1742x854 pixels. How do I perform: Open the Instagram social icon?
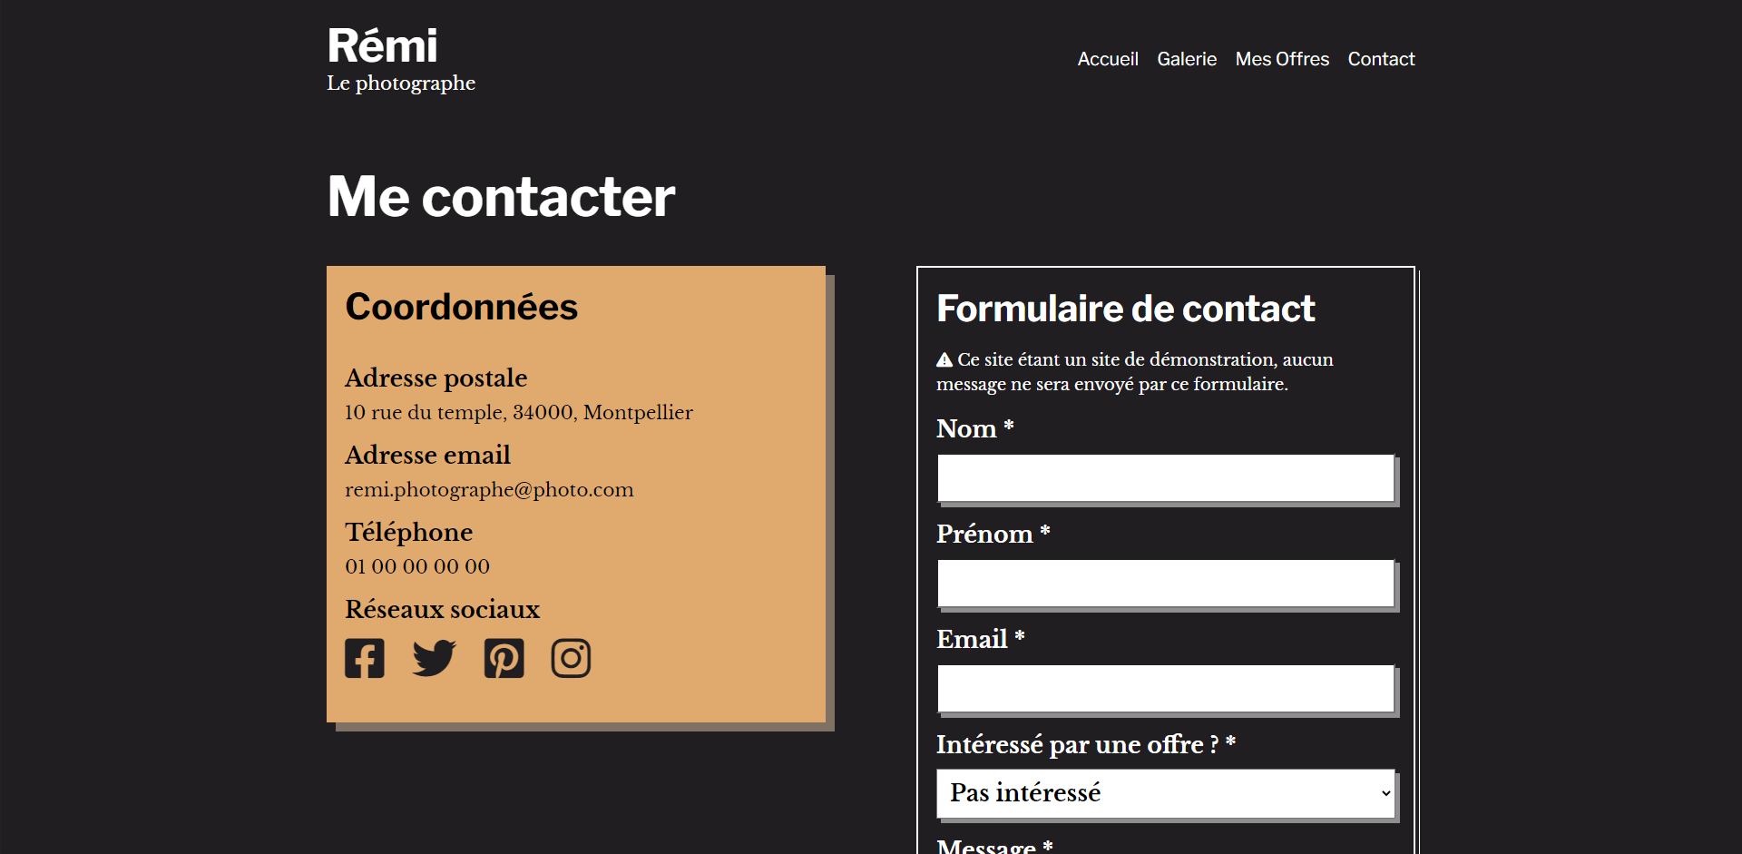point(571,658)
